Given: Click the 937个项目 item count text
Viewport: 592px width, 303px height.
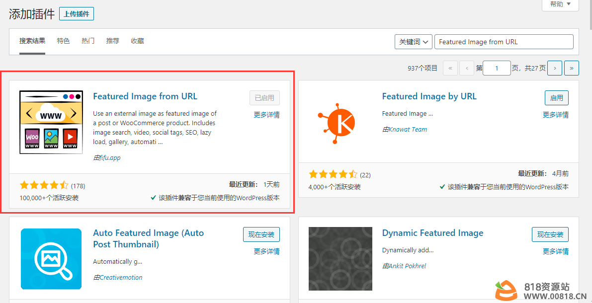Looking at the screenshot, I should (423, 68).
